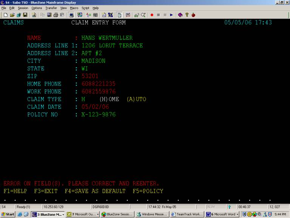Click the colored windows layout icon
Viewport: 290px width, 218px height.
pos(80,15)
